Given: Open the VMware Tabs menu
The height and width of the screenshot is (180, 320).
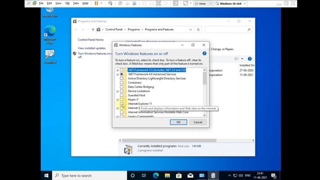Looking at the screenshot, I should point(76,3).
